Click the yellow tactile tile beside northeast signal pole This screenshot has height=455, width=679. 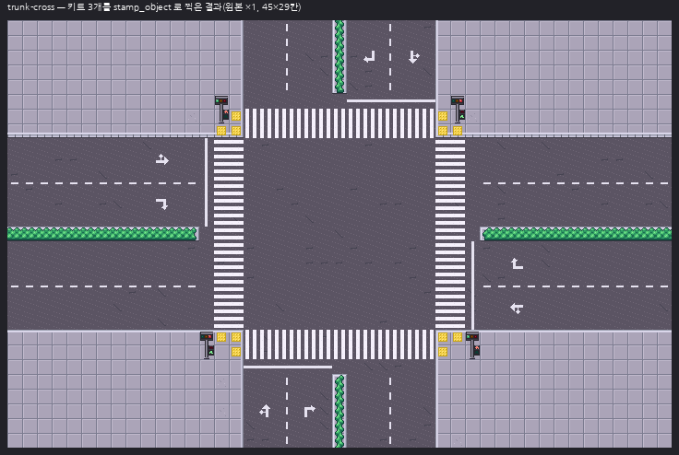pos(443,116)
